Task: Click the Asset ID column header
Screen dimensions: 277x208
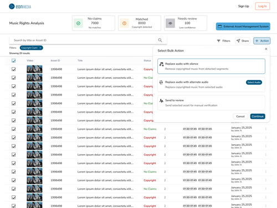Action: click(x=55, y=60)
